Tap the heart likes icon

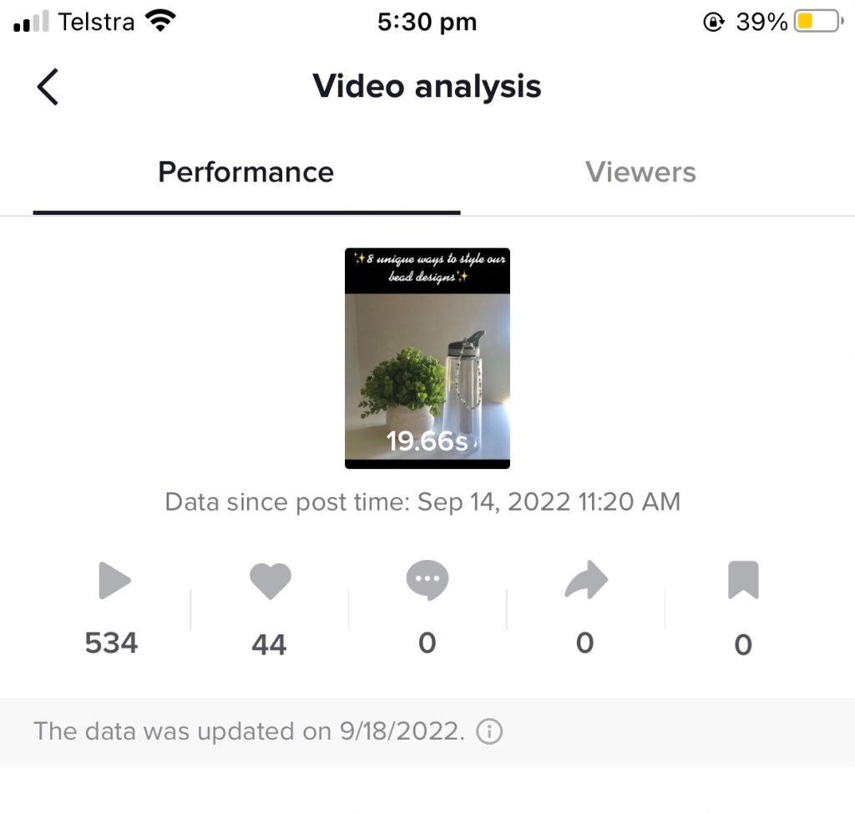tap(271, 581)
